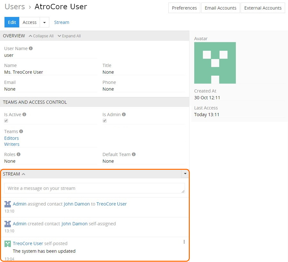This screenshot has height=262, width=288.
Task: Click Admin avatar on assigned contact post
Action: (8, 204)
